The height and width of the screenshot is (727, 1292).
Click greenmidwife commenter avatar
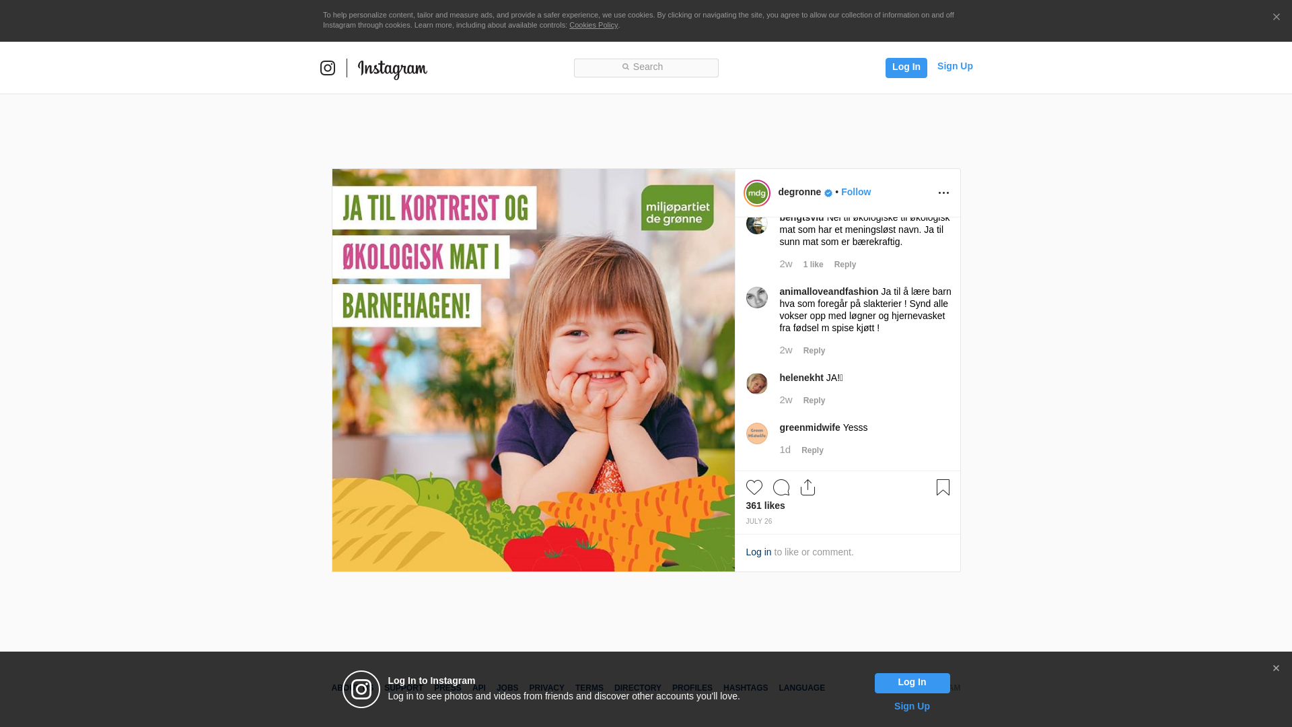[757, 434]
